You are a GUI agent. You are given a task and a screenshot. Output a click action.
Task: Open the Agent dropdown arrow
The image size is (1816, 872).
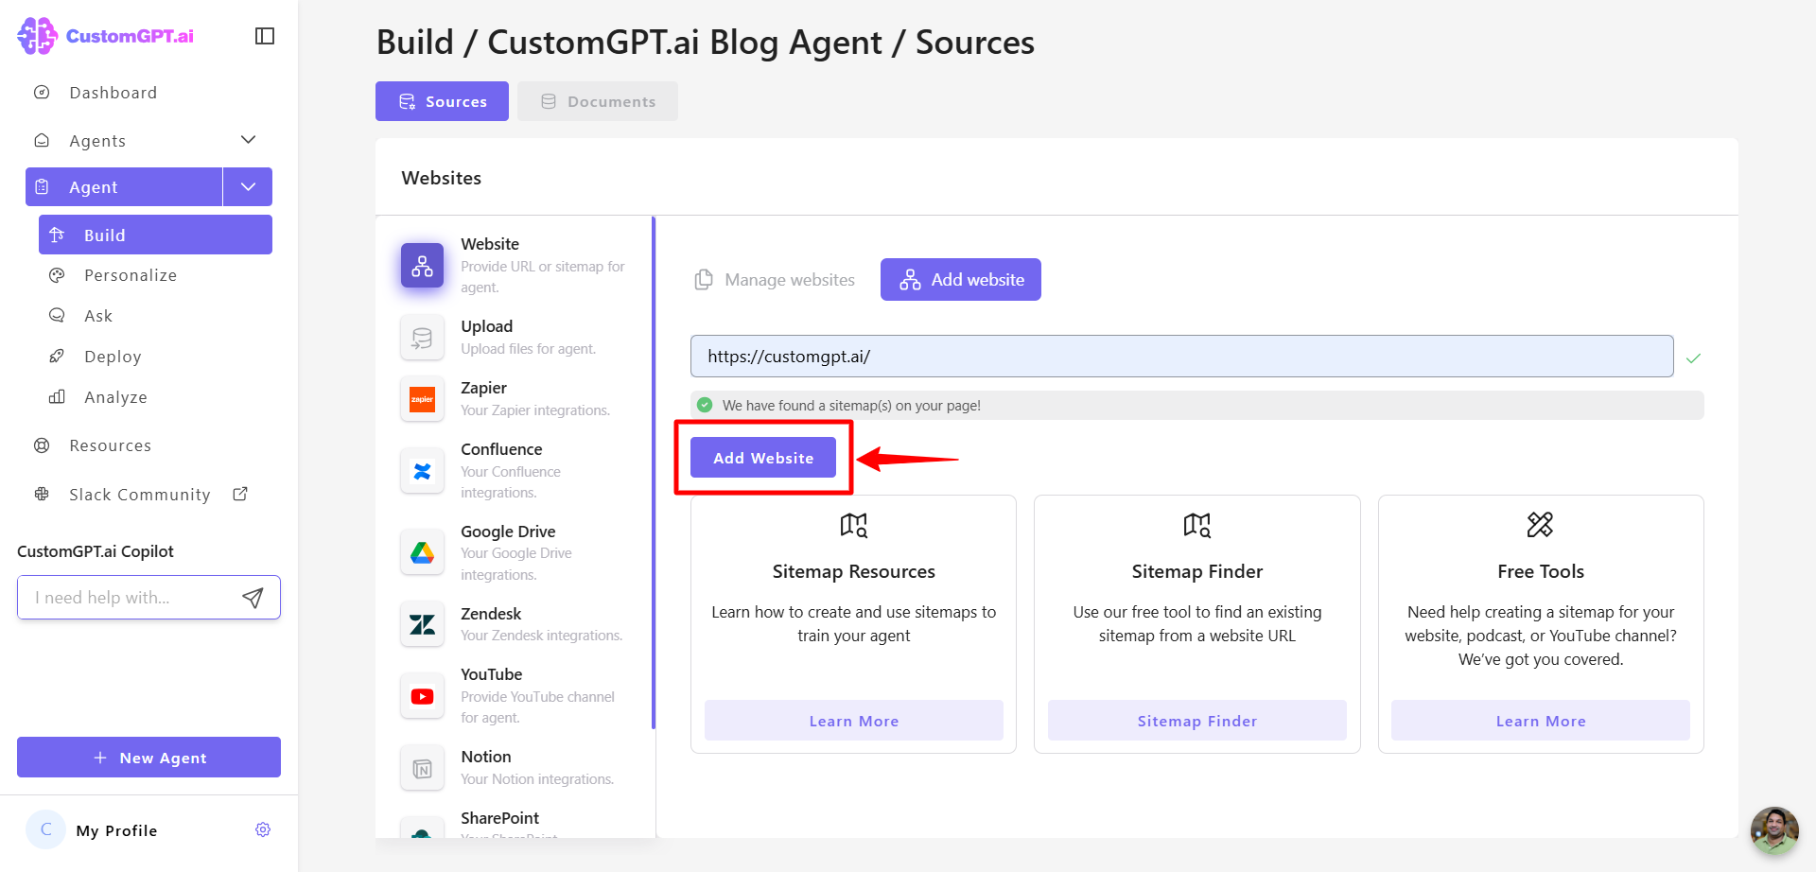(x=248, y=187)
